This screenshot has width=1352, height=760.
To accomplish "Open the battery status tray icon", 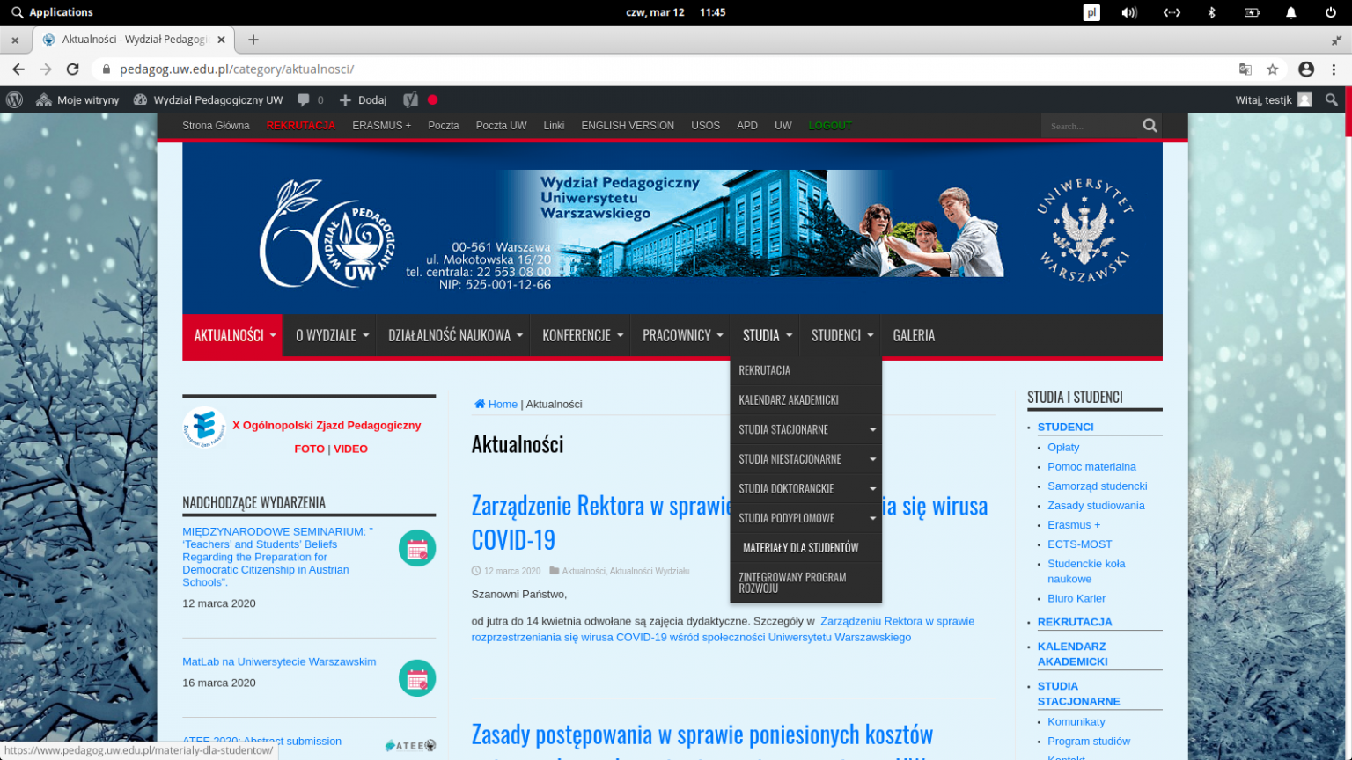I will click(1252, 12).
